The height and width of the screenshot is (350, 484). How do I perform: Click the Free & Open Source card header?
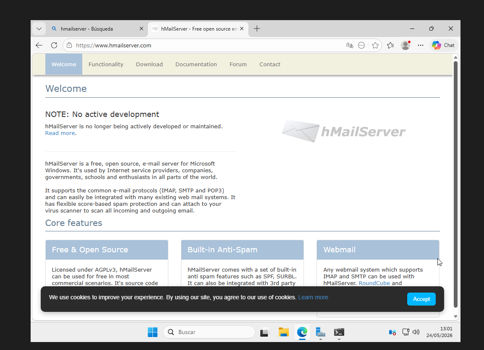(107, 250)
